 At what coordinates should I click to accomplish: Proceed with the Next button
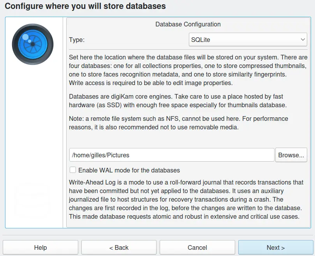pos(276,247)
